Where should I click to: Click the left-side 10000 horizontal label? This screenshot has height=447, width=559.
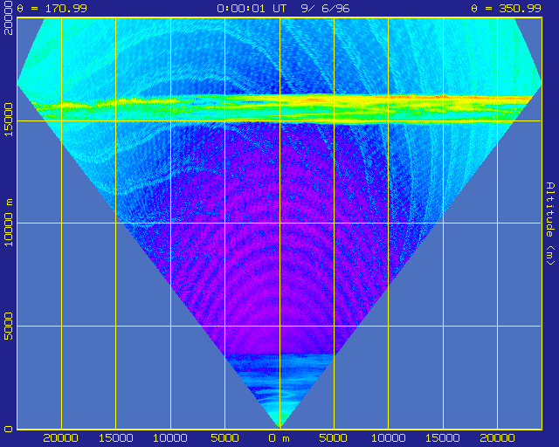click(x=170, y=438)
